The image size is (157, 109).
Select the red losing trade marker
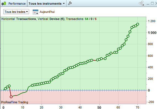coord(11,97)
